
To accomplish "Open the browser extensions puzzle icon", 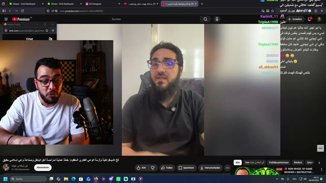I will click(316, 11).
